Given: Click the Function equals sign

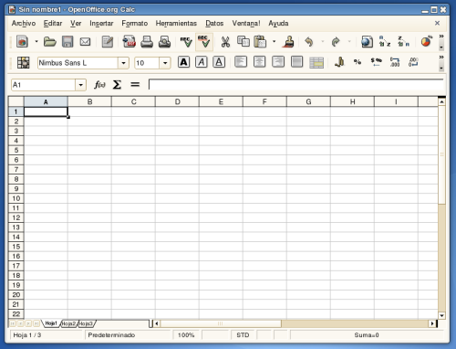Looking at the screenshot, I should point(135,85).
